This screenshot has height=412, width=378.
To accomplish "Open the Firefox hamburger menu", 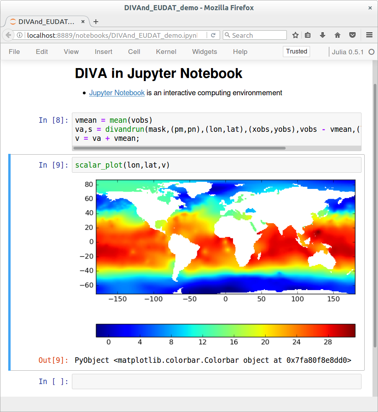I will tap(369, 35).
